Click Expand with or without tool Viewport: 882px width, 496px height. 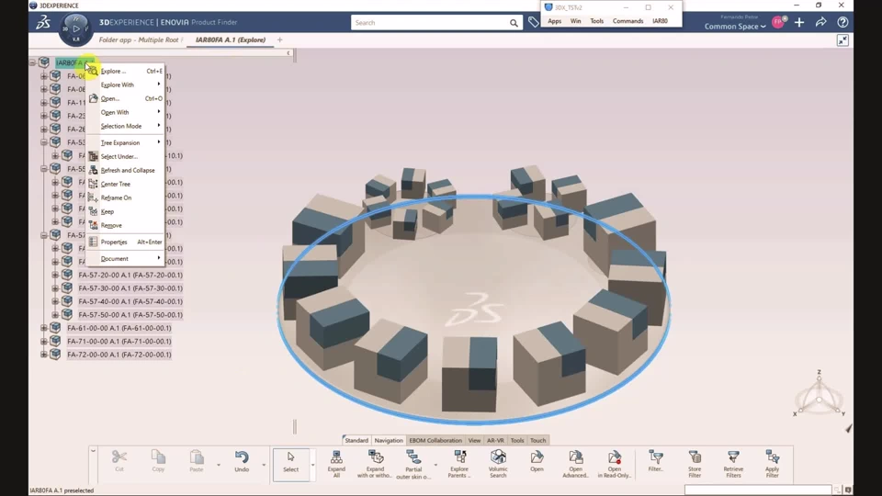(x=375, y=464)
